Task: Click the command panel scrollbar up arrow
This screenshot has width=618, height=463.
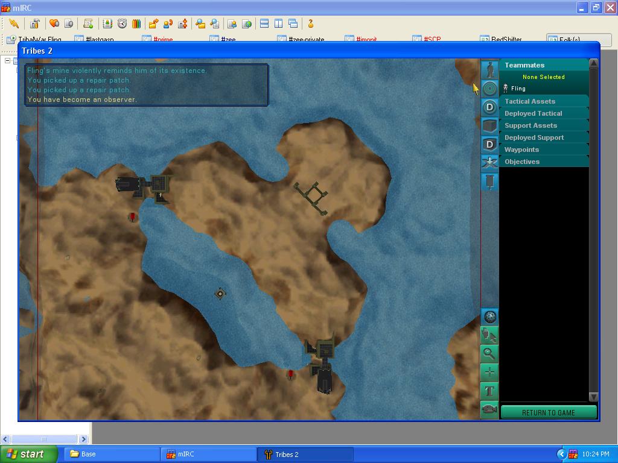Action: point(594,63)
